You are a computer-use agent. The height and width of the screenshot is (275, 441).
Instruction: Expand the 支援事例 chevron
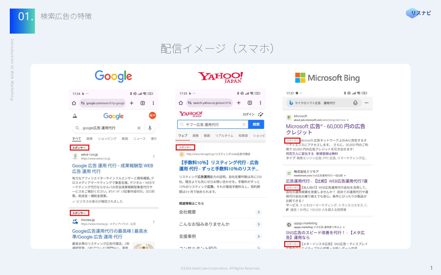[259, 237]
